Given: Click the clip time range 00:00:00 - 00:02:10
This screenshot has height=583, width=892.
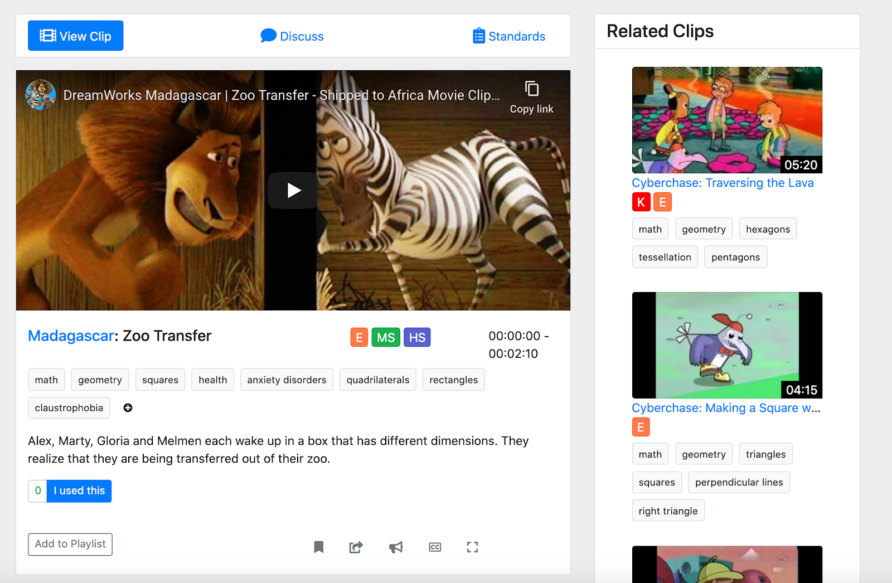Looking at the screenshot, I should pyautogui.click(x=518, y=344).
